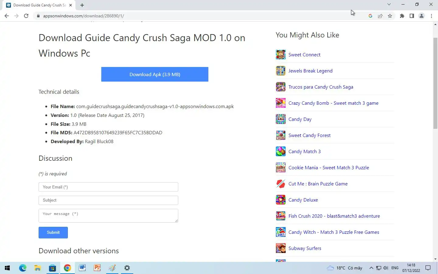The image size is (438, 274).
Task: Focus the Subject field
Action: pyautogui.click(x=108, y=200)
